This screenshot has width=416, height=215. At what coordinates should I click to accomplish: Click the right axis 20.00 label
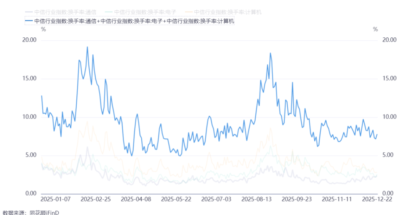pyautogui.click(x=389, y=40)
